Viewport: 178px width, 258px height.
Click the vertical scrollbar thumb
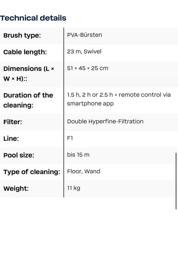176,181
